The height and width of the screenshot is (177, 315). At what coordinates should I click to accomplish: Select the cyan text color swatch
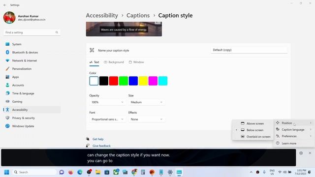pos(163,81)
